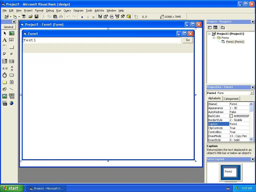Image resolution: width=256 pixels, height=192 pixels.
Task: Switch to the Categorized properties tab
Action: point(231,98)
